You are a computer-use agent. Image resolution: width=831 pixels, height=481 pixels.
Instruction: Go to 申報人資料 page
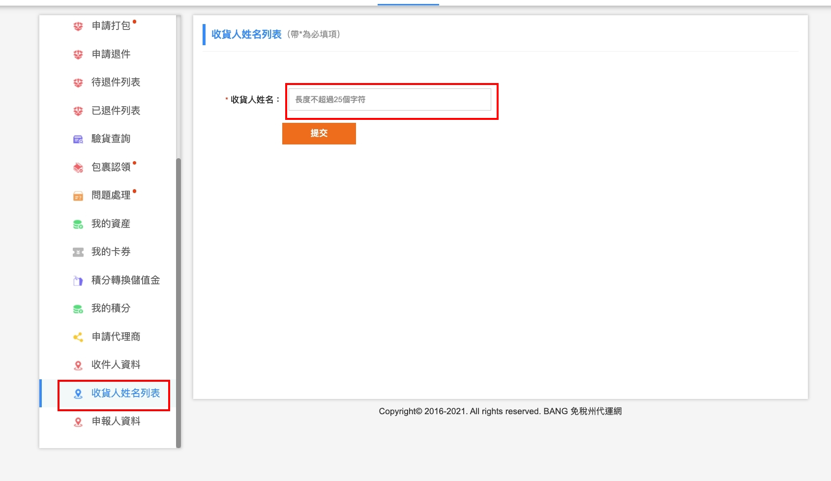116,422
